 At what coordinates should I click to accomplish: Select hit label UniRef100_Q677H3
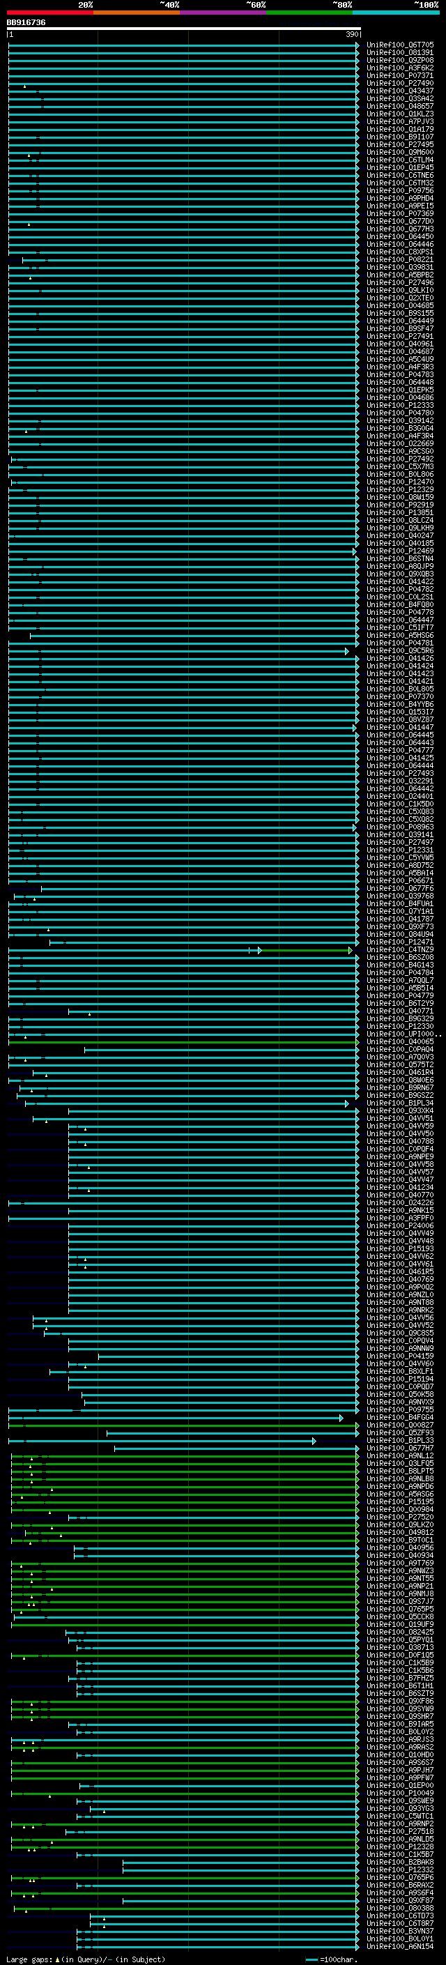click(400, 229)
